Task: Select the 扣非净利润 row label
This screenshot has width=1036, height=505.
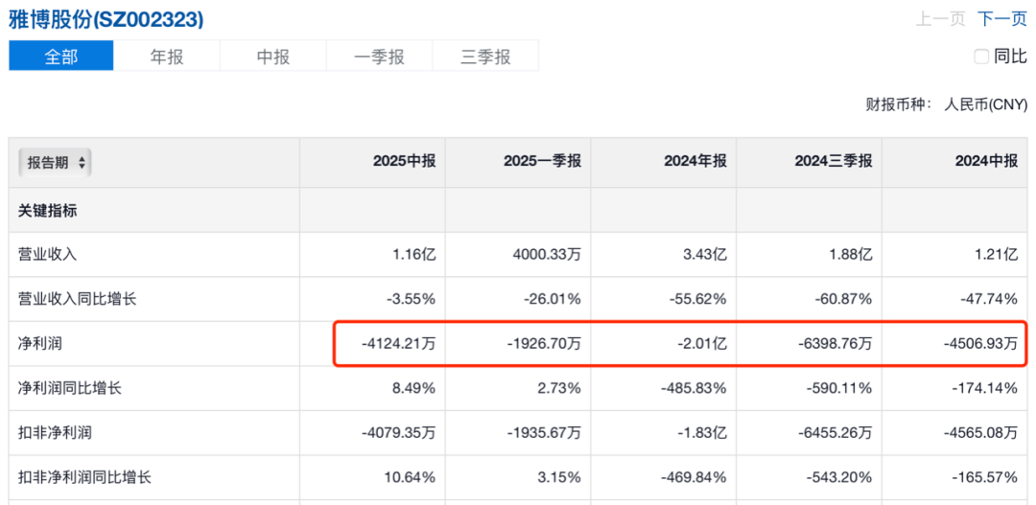Action: point(56,432)
